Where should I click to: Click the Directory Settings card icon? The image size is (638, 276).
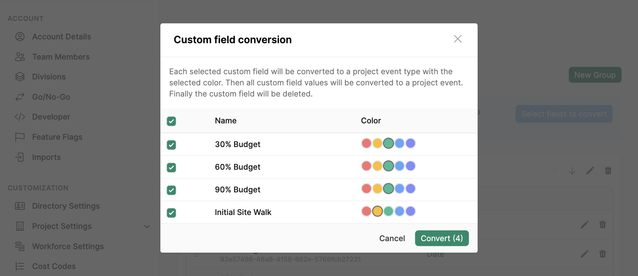pyautogui.click(x=20, y=206)
